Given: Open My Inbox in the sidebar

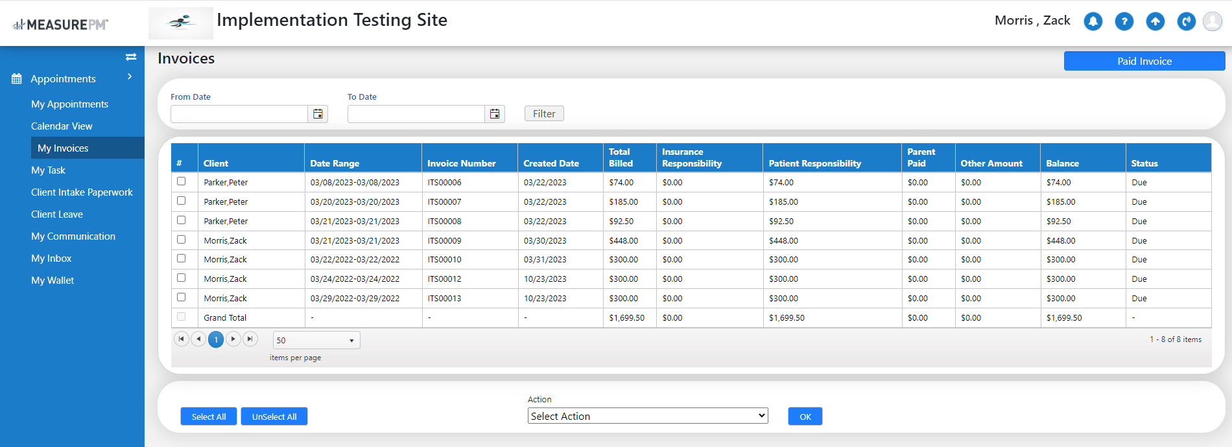Looking at the screenshot, I should [51, 258].
